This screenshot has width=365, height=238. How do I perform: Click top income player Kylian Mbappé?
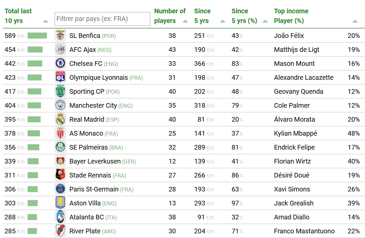click(295, 133)
